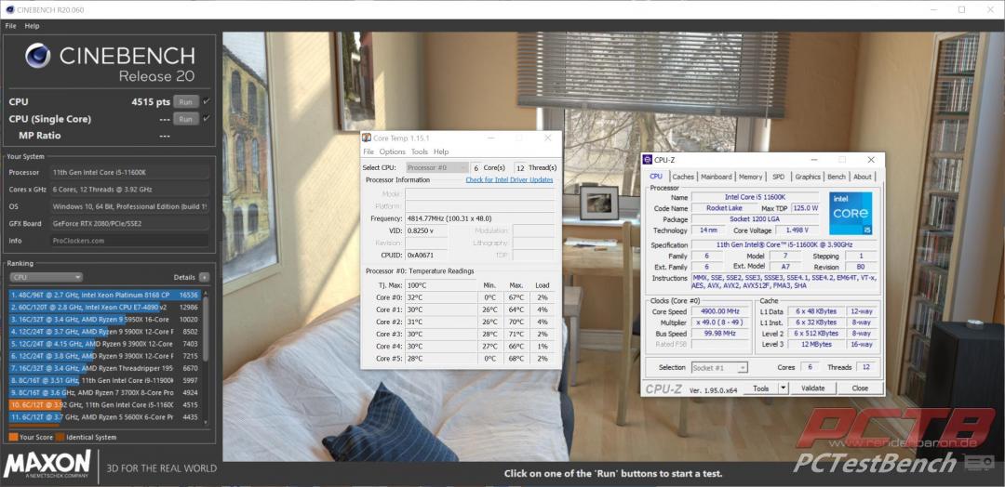This screenshot has height=487, width=1005.
Task: Open Core Temp Tools menu
Action: (x=419, y=151)
